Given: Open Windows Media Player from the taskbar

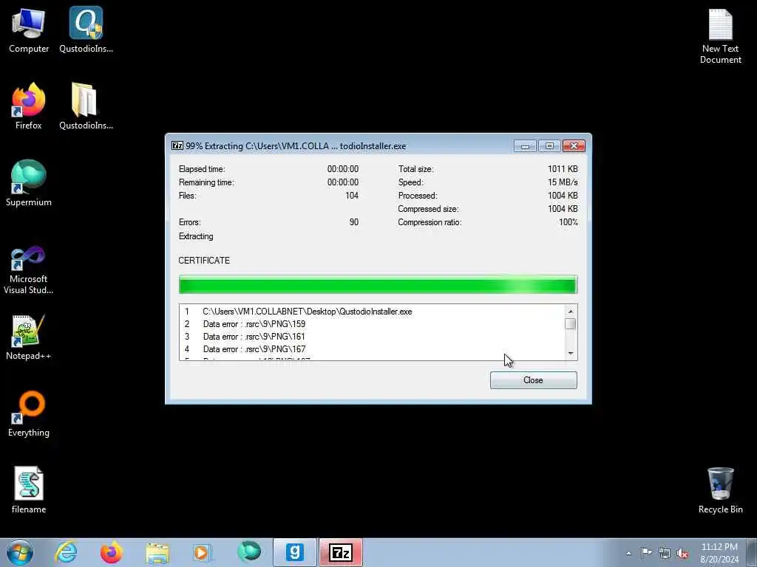Looking at the screenshot, I should pos(202,552).
